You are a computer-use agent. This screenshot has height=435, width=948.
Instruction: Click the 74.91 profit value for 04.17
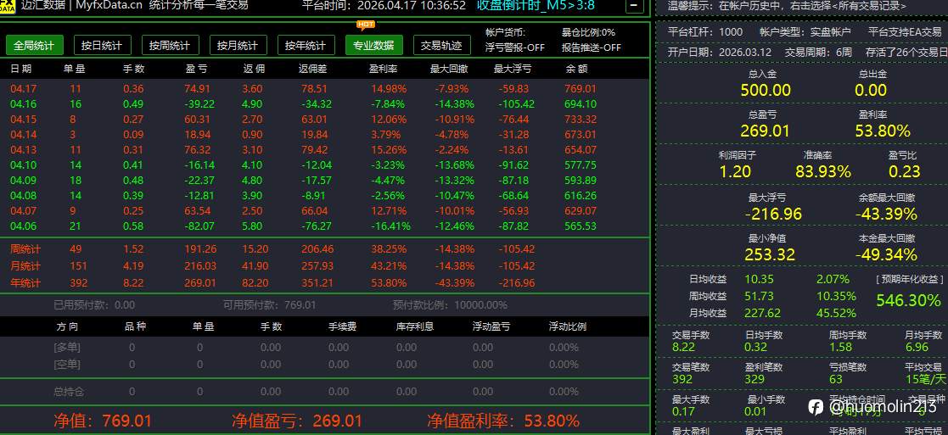[x=197, y=89]
